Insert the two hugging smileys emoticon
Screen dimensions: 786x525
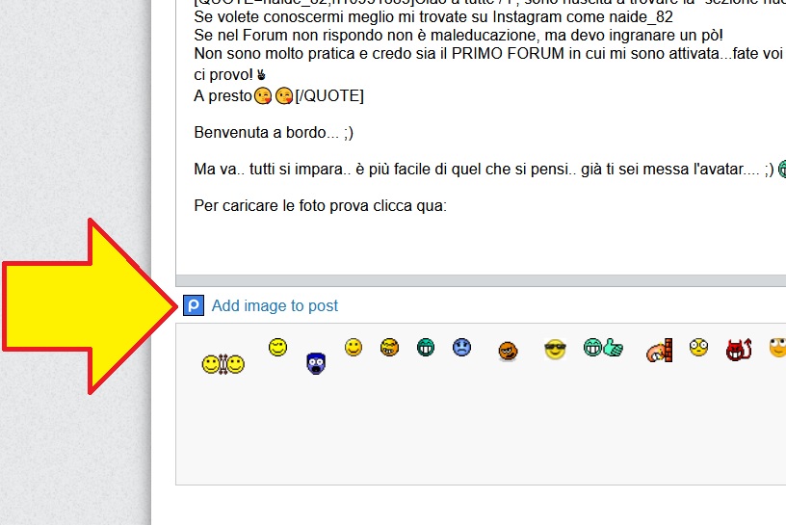(223, 364)
